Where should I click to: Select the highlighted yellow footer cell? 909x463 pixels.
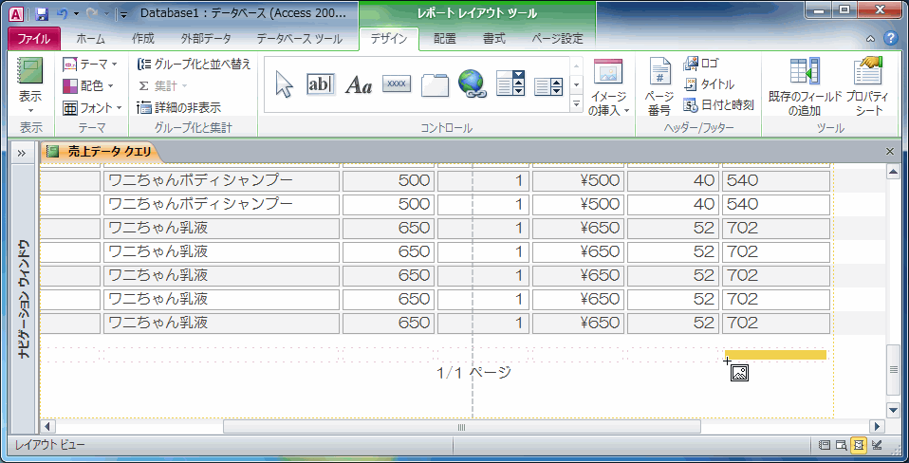coord(775,355)
